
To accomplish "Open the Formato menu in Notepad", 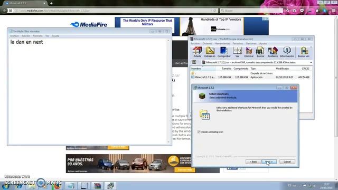I will pyautogui.click(x=37, y=36).
